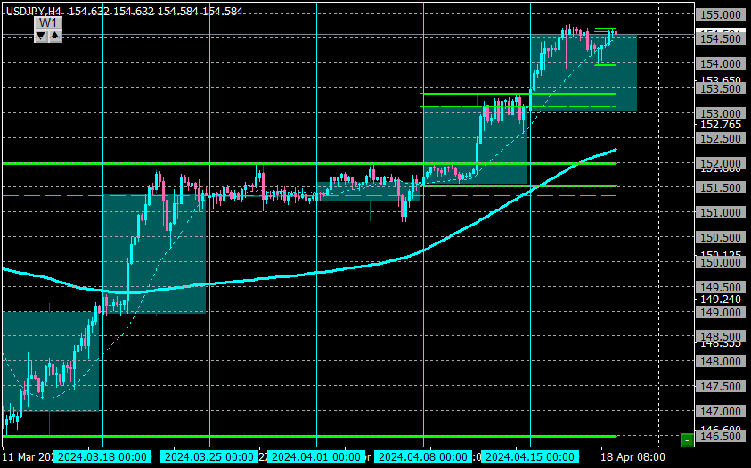Click the 146.500 price label

click(720, 437)
